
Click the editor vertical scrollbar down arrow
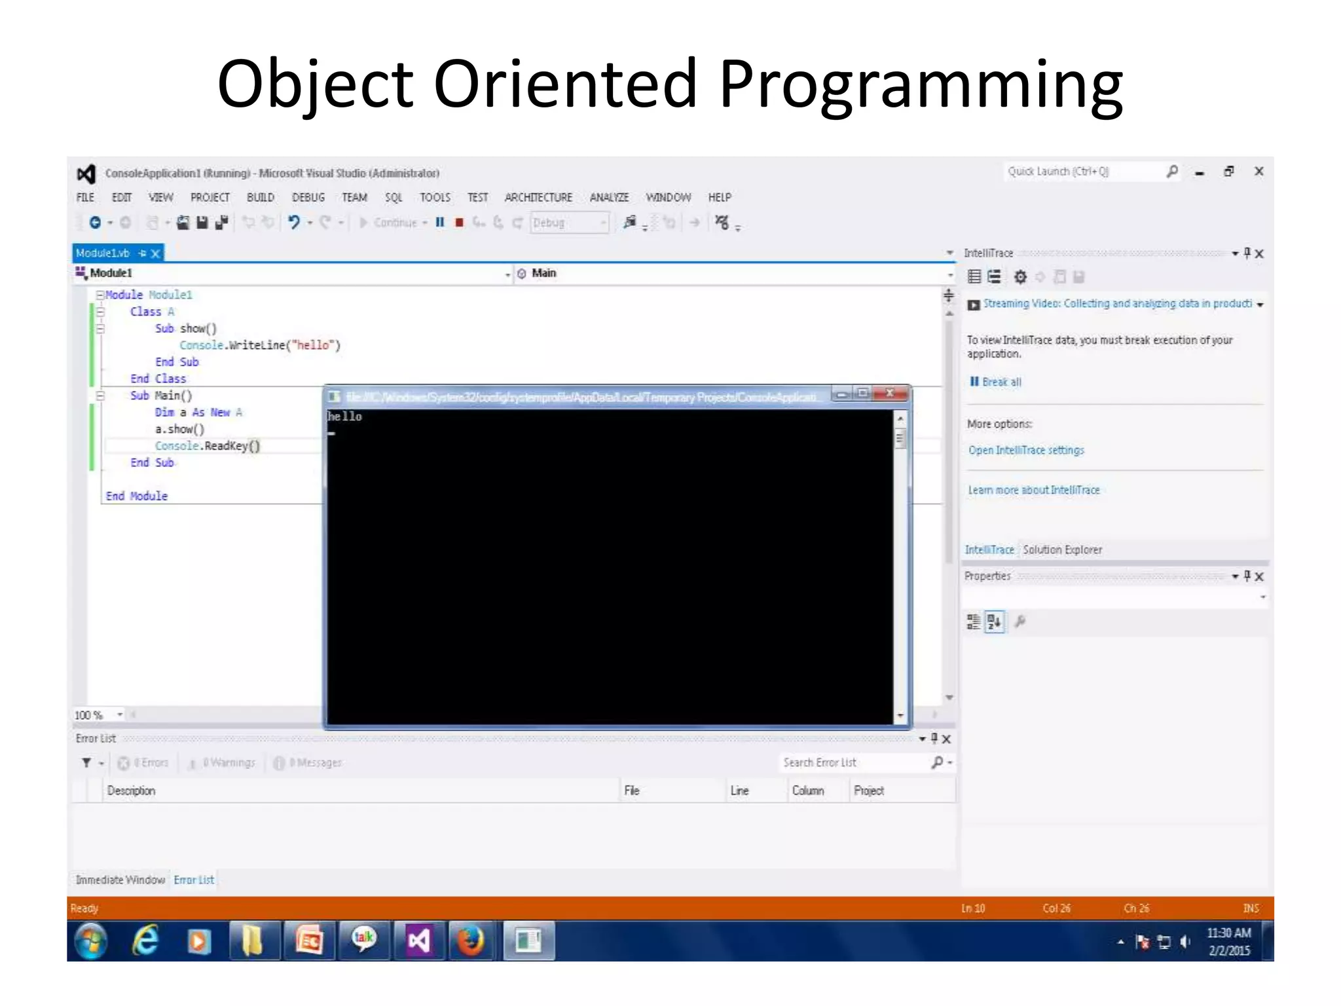949,698
